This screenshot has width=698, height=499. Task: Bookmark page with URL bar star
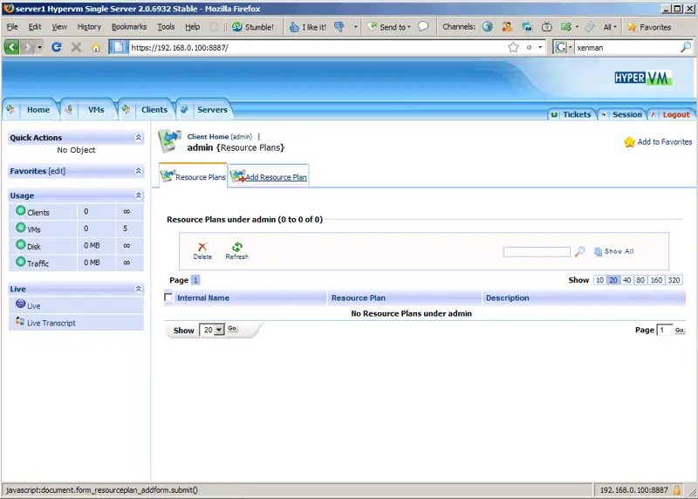coord(513,47)
